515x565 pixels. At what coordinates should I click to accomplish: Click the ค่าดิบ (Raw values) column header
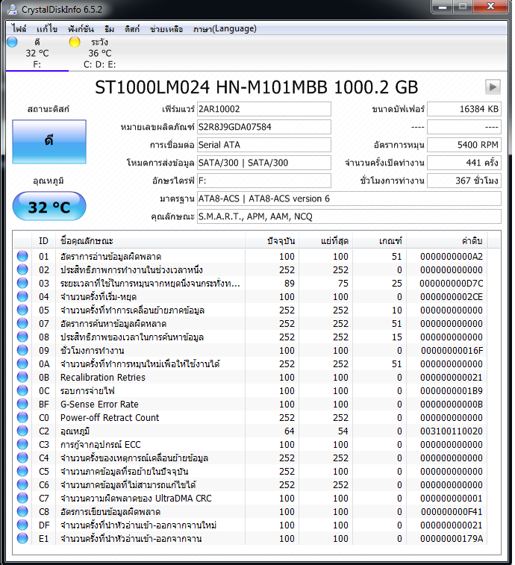pos(447,240)
